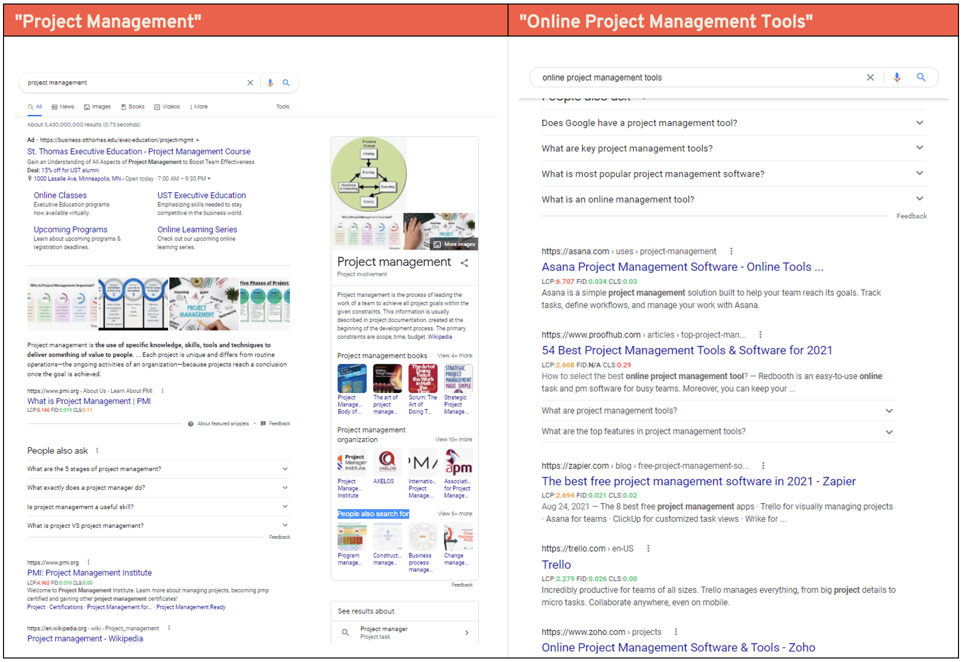The height and width of the screenshot is (662, 962).
Task: Switch to the Books tab
Action: (133, 107)
